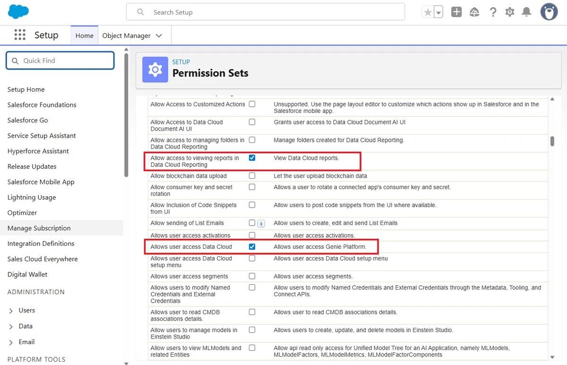Check Allow users to manage models checkbox
Screen dimensions: 567x365
(252, 330)
